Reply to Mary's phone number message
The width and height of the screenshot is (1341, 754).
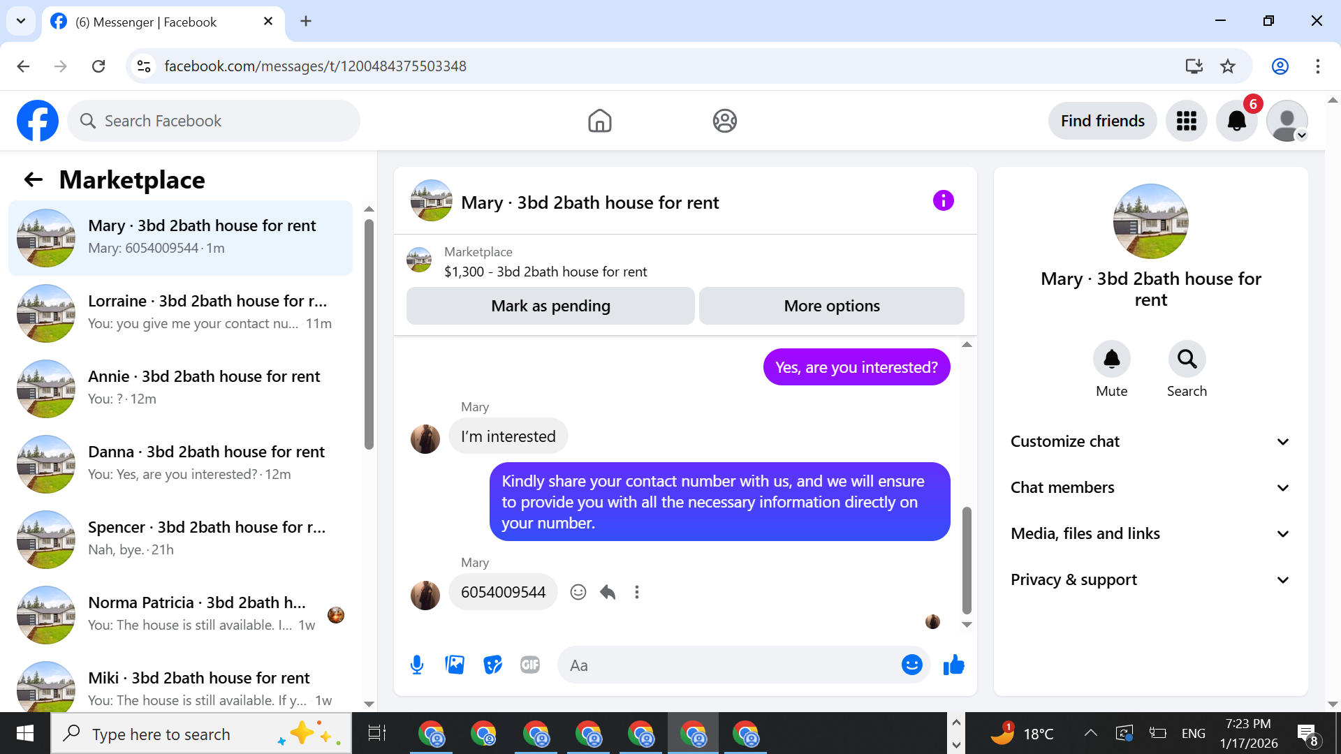point(608,592)
